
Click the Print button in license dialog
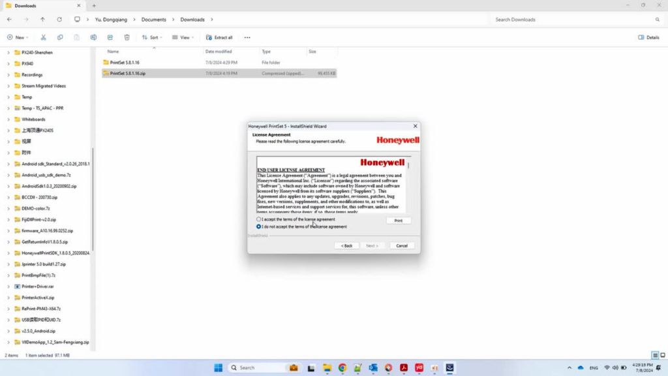(x=399, y=221)
